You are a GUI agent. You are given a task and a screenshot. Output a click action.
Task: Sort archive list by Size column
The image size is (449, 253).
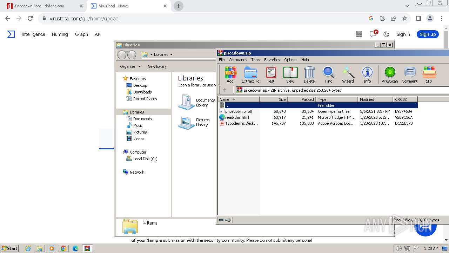coord(274,99)
